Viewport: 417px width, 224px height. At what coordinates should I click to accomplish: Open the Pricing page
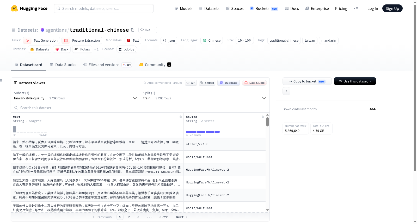pos(341,8)
